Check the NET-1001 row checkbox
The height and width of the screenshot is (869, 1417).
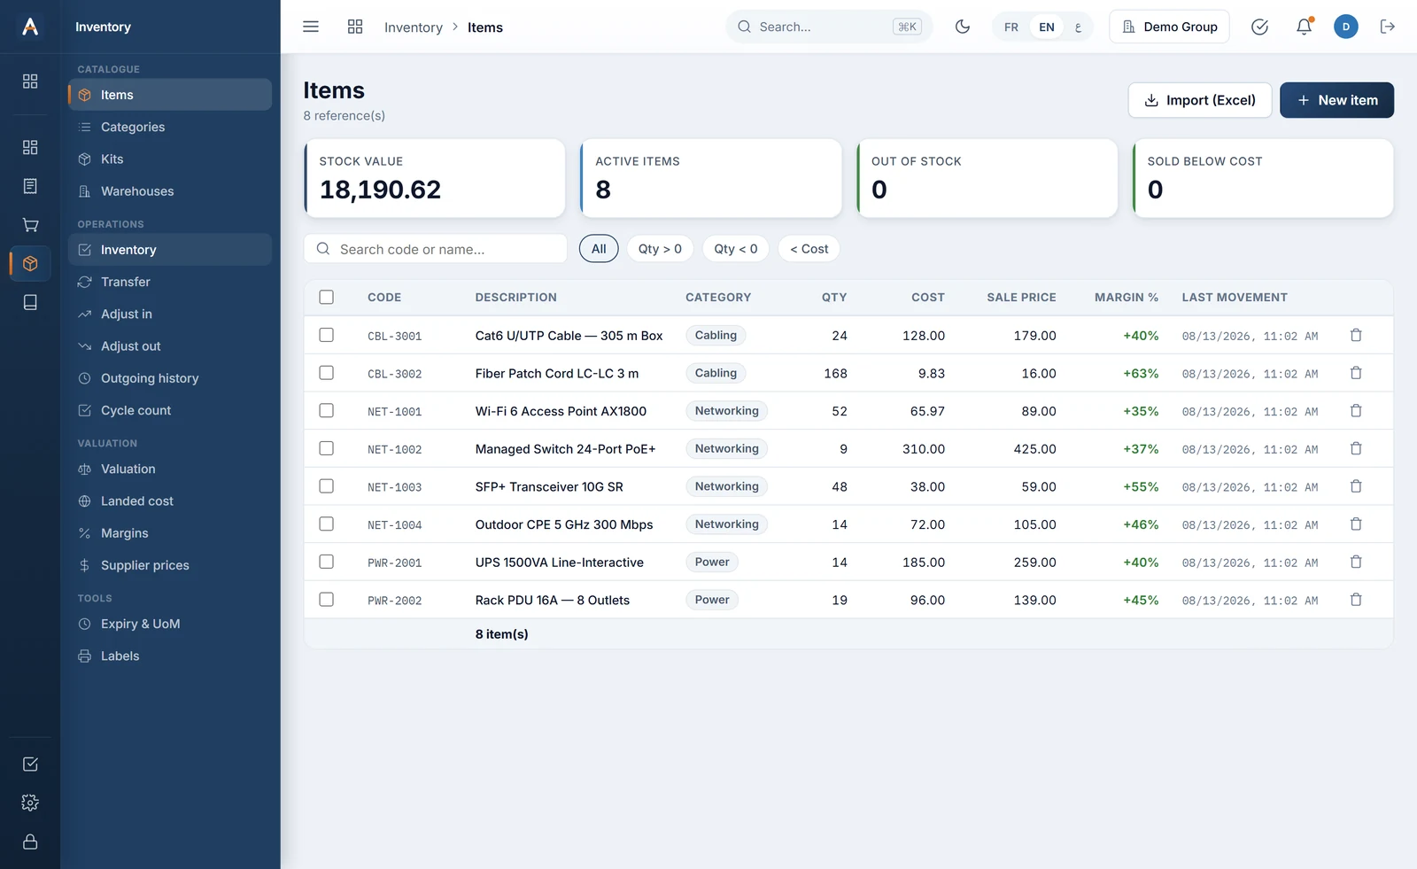point(327,411)
